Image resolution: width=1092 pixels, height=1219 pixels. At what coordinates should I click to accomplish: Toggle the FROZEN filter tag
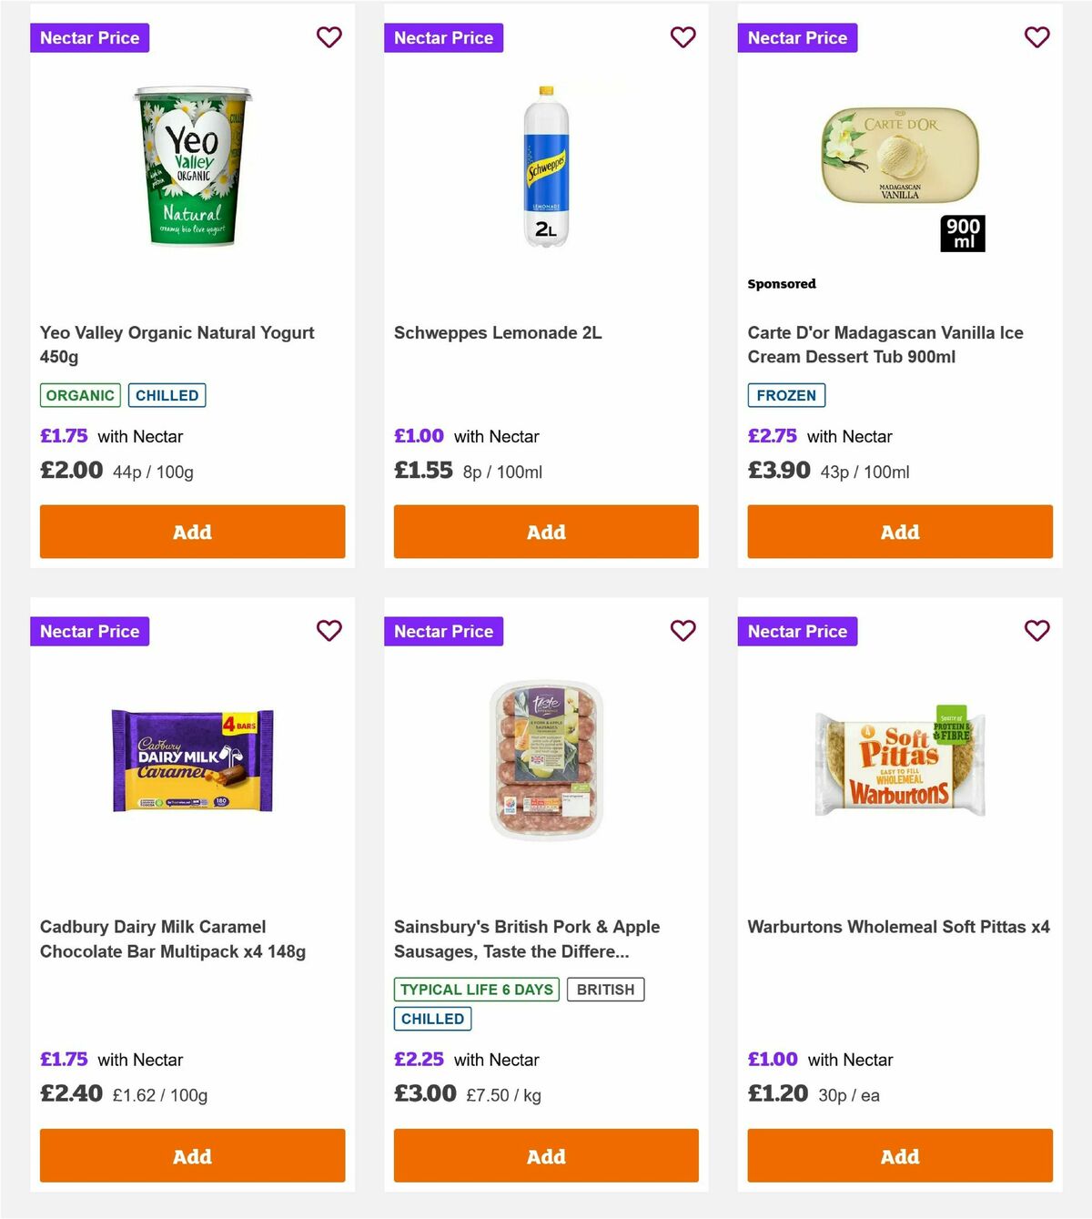[786, 395]
